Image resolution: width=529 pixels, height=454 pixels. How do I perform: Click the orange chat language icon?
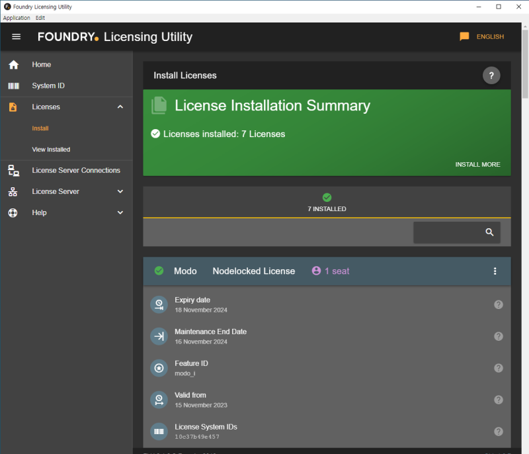coord(464,36)
